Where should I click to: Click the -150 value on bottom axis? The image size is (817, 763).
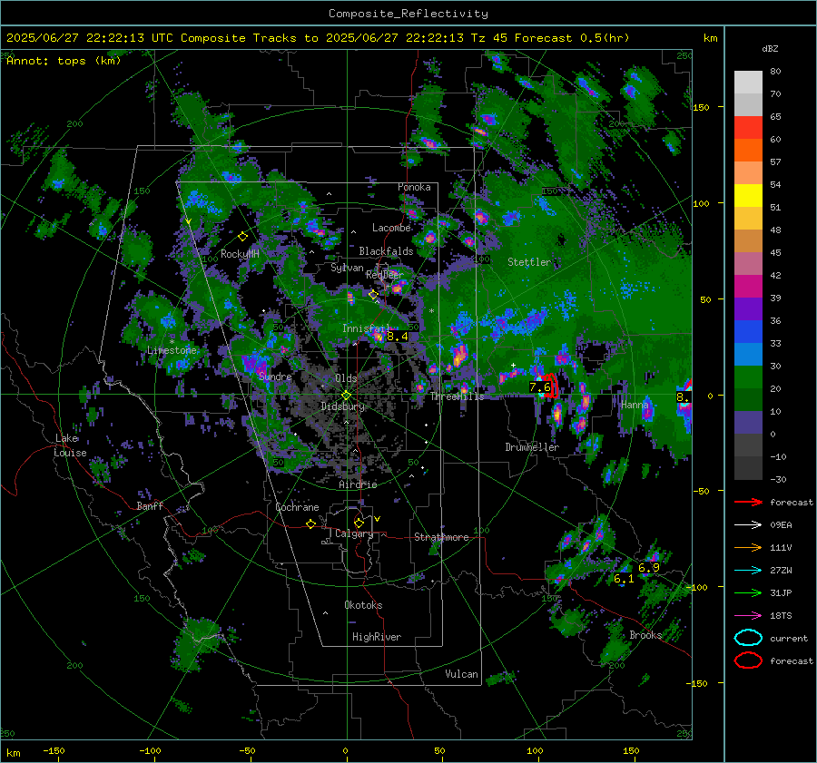pos(54,751)
